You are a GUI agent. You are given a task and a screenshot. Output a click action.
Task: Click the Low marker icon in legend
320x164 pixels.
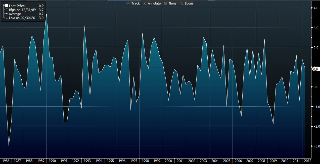coord(7,18)
